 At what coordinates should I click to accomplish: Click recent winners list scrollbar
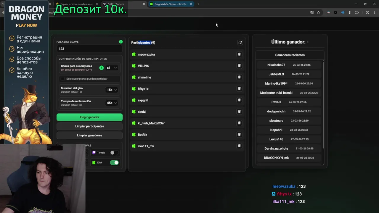click(x=323, y=105)
